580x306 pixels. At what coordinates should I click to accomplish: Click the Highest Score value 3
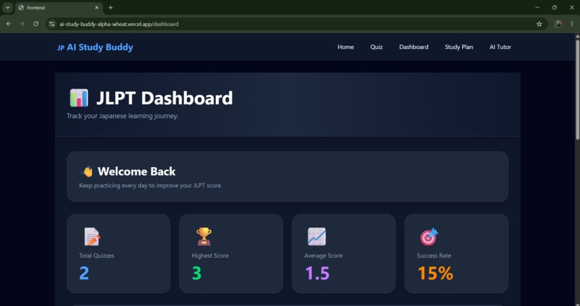196,273
